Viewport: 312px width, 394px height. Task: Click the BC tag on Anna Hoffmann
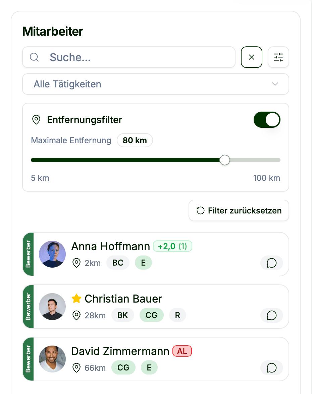[118, 263]
